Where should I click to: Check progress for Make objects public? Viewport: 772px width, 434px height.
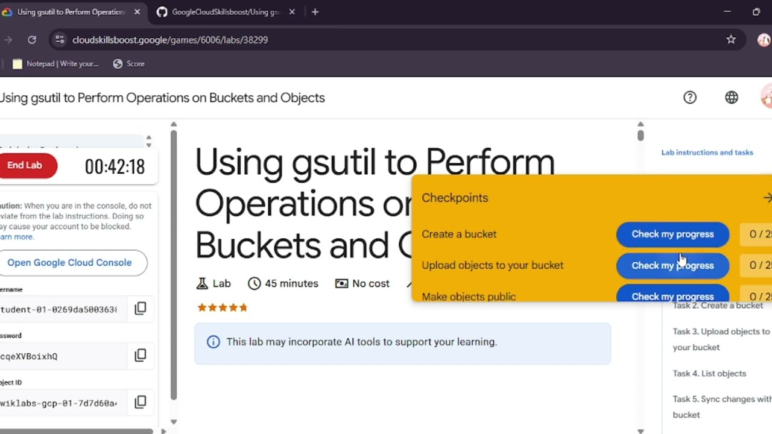672,295
